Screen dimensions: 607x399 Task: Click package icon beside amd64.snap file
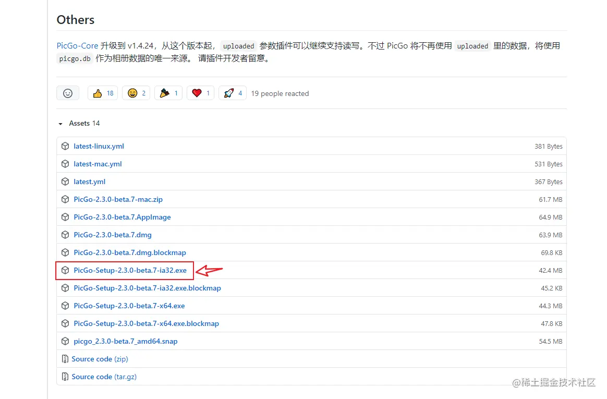pyautogui.click(x=65, y=342)
